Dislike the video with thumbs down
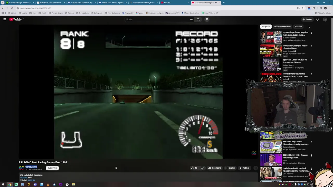 (202, 168)
